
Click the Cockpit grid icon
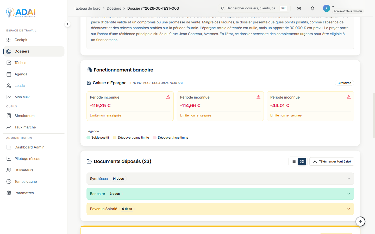[9, 40]
